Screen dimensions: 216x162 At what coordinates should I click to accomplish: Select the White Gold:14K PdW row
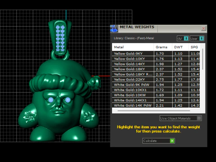pos(156,105)
